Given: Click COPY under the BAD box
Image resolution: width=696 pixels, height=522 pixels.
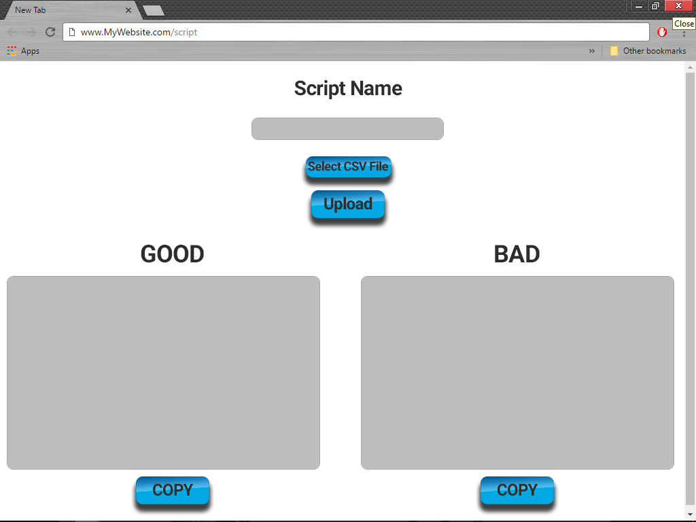Looking at the screenshot, I should tap(517, 491).
